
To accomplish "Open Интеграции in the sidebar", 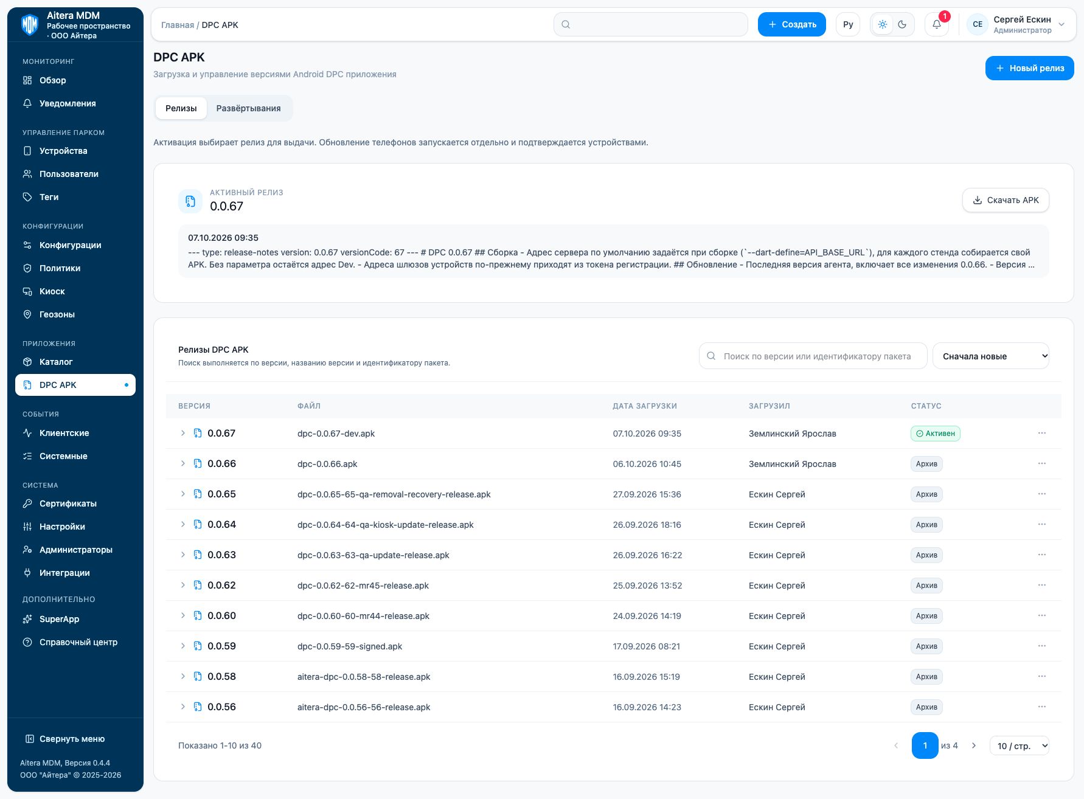I will [x=75, y=573].
